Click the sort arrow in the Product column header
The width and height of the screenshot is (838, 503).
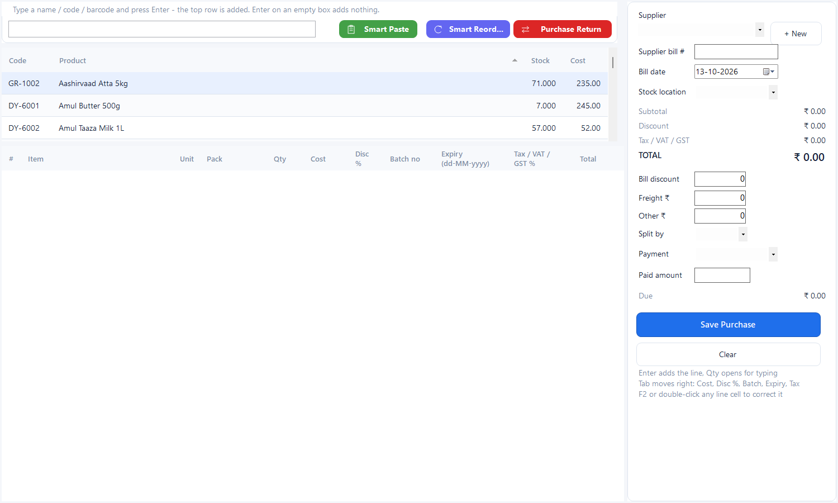pyautogui.click(x=515, y=60)
